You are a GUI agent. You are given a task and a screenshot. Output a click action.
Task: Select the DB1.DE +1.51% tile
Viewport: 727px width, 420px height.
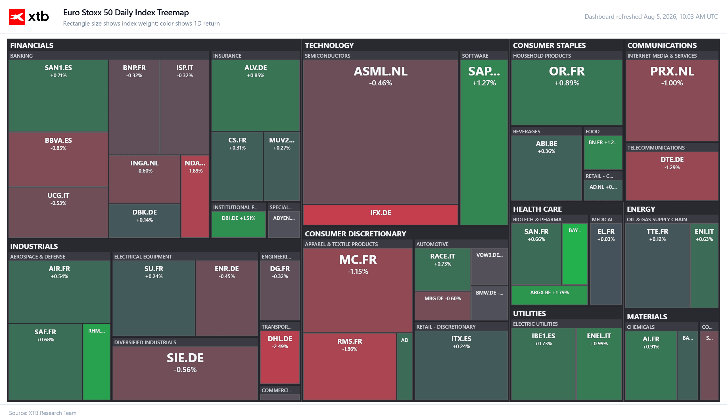(x=238, y=224)
